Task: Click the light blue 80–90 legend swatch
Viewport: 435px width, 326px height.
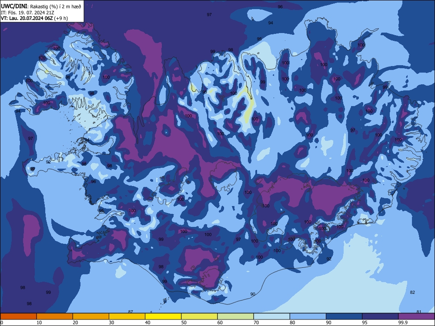Action: (308, 316)
